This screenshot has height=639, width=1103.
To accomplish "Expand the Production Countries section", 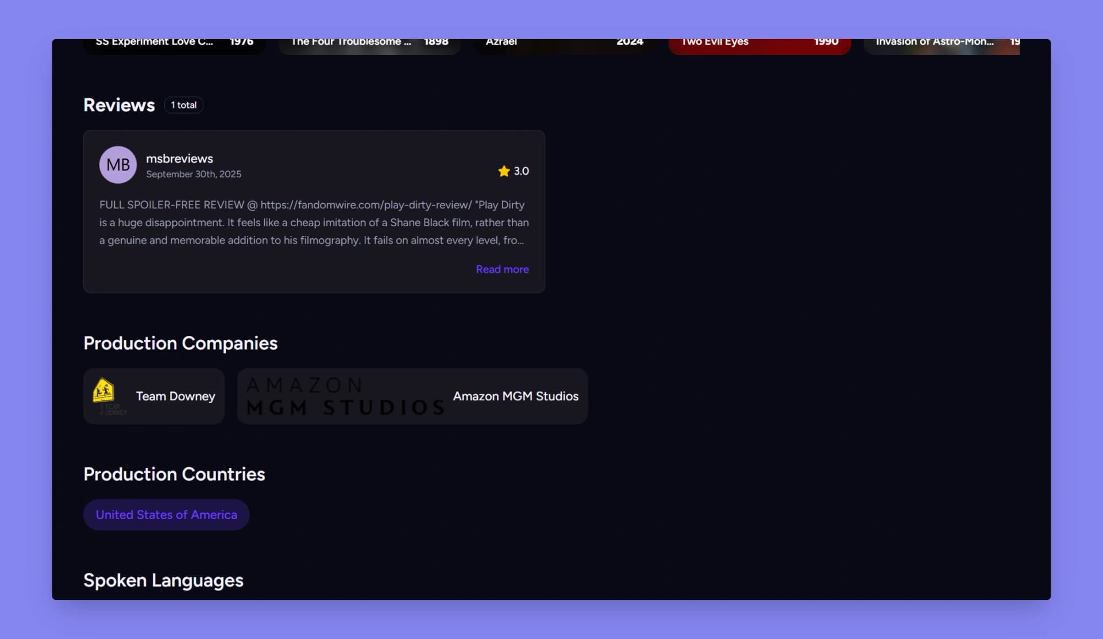I will 174,474.
